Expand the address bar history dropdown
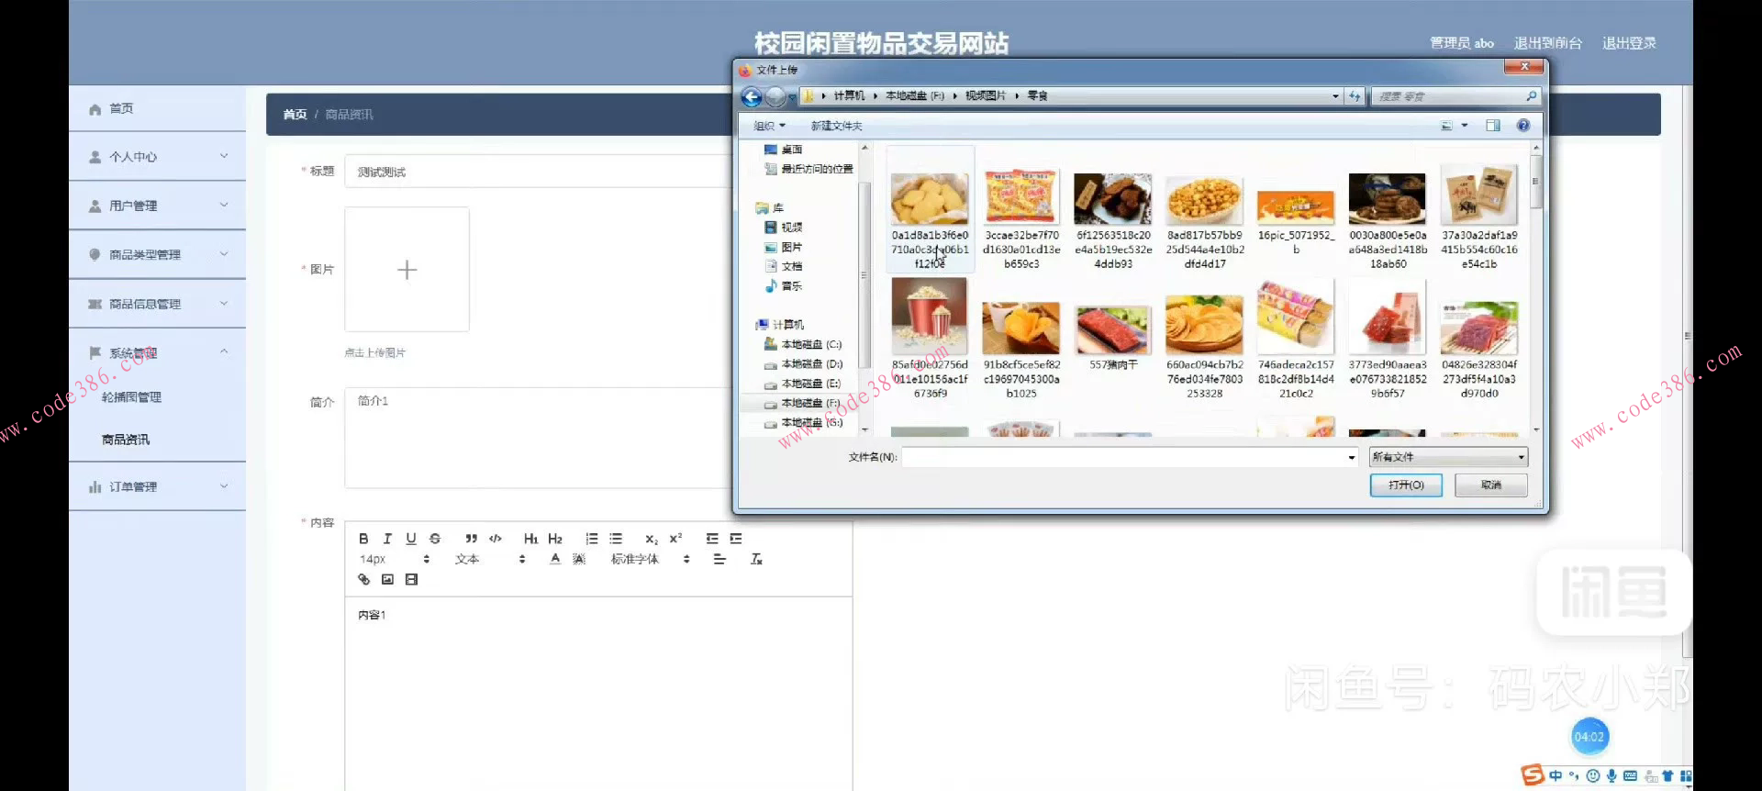The height and width of the screenshot is (791, 1762). [x=1335, y=96]
